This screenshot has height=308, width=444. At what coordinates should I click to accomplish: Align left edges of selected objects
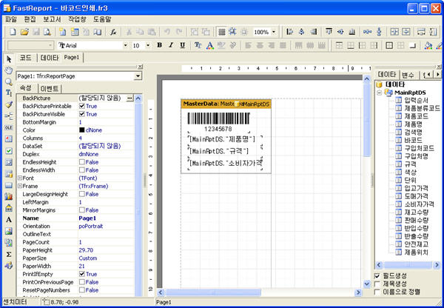tap(289, 32)
